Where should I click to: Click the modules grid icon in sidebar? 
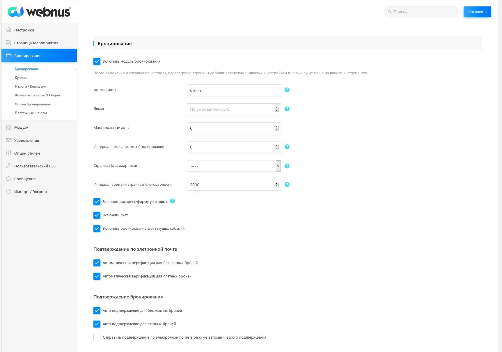point(9,128)
